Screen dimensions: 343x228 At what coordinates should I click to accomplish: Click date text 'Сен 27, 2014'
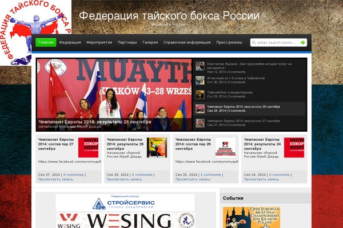tap(49, 175)
